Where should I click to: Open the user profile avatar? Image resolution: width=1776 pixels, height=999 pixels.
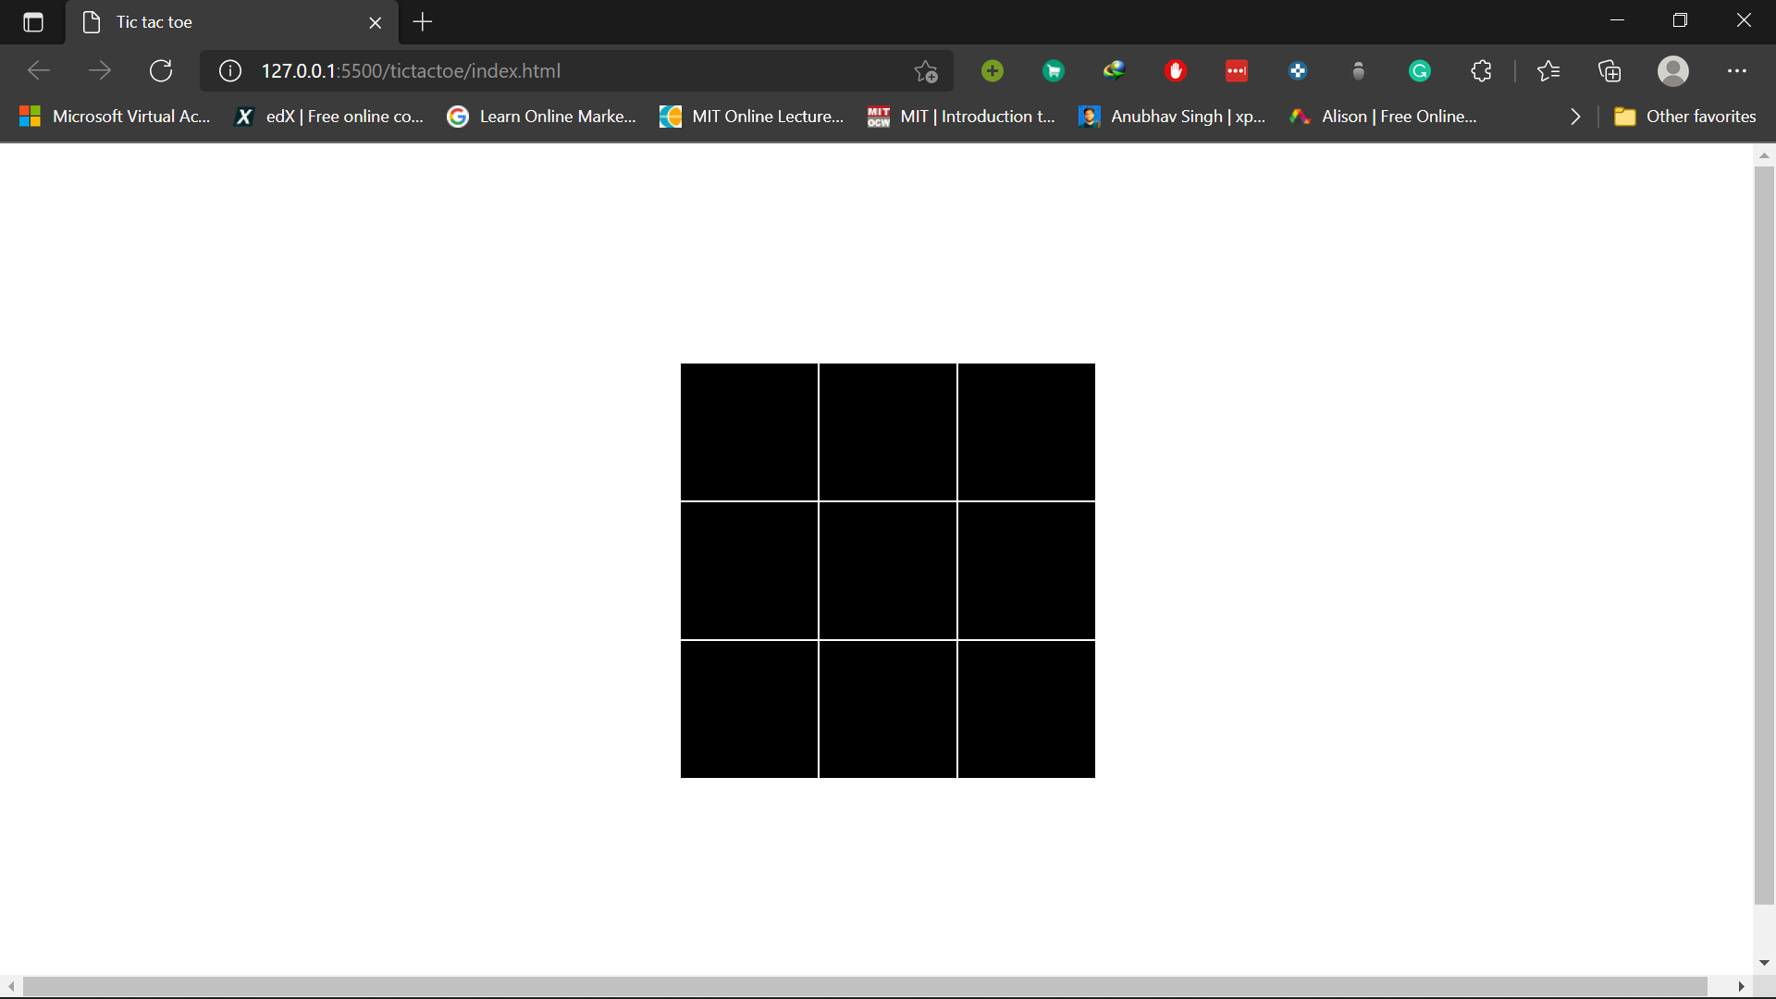1672,71
